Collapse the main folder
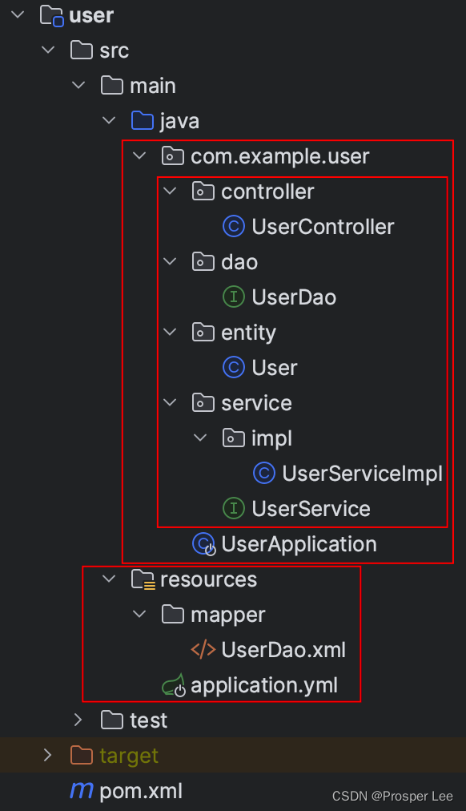 click(79, 85)
